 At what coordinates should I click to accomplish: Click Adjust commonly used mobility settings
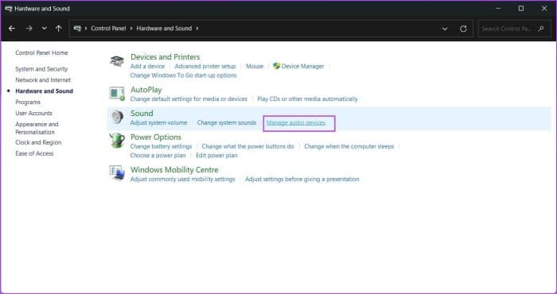click(182, 179)
